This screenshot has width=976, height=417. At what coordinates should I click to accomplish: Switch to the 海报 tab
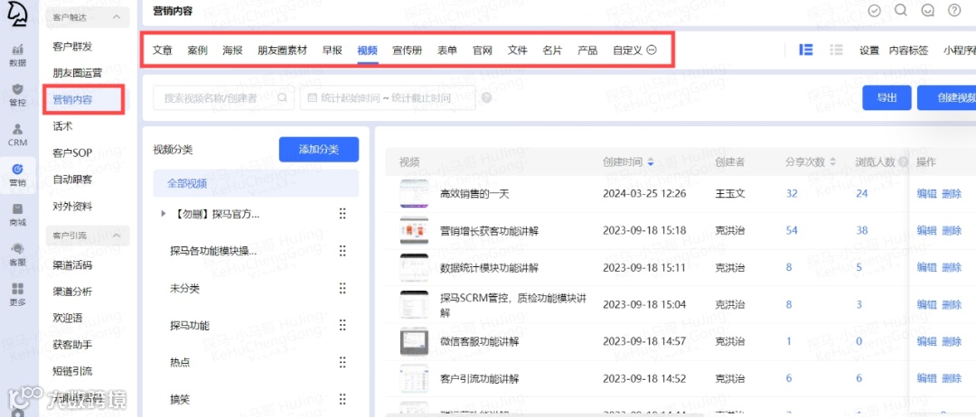[x=232, y=51]
